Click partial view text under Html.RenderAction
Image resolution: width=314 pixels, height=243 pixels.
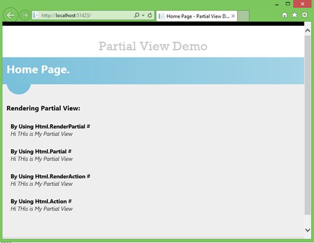tap(42, 184)
